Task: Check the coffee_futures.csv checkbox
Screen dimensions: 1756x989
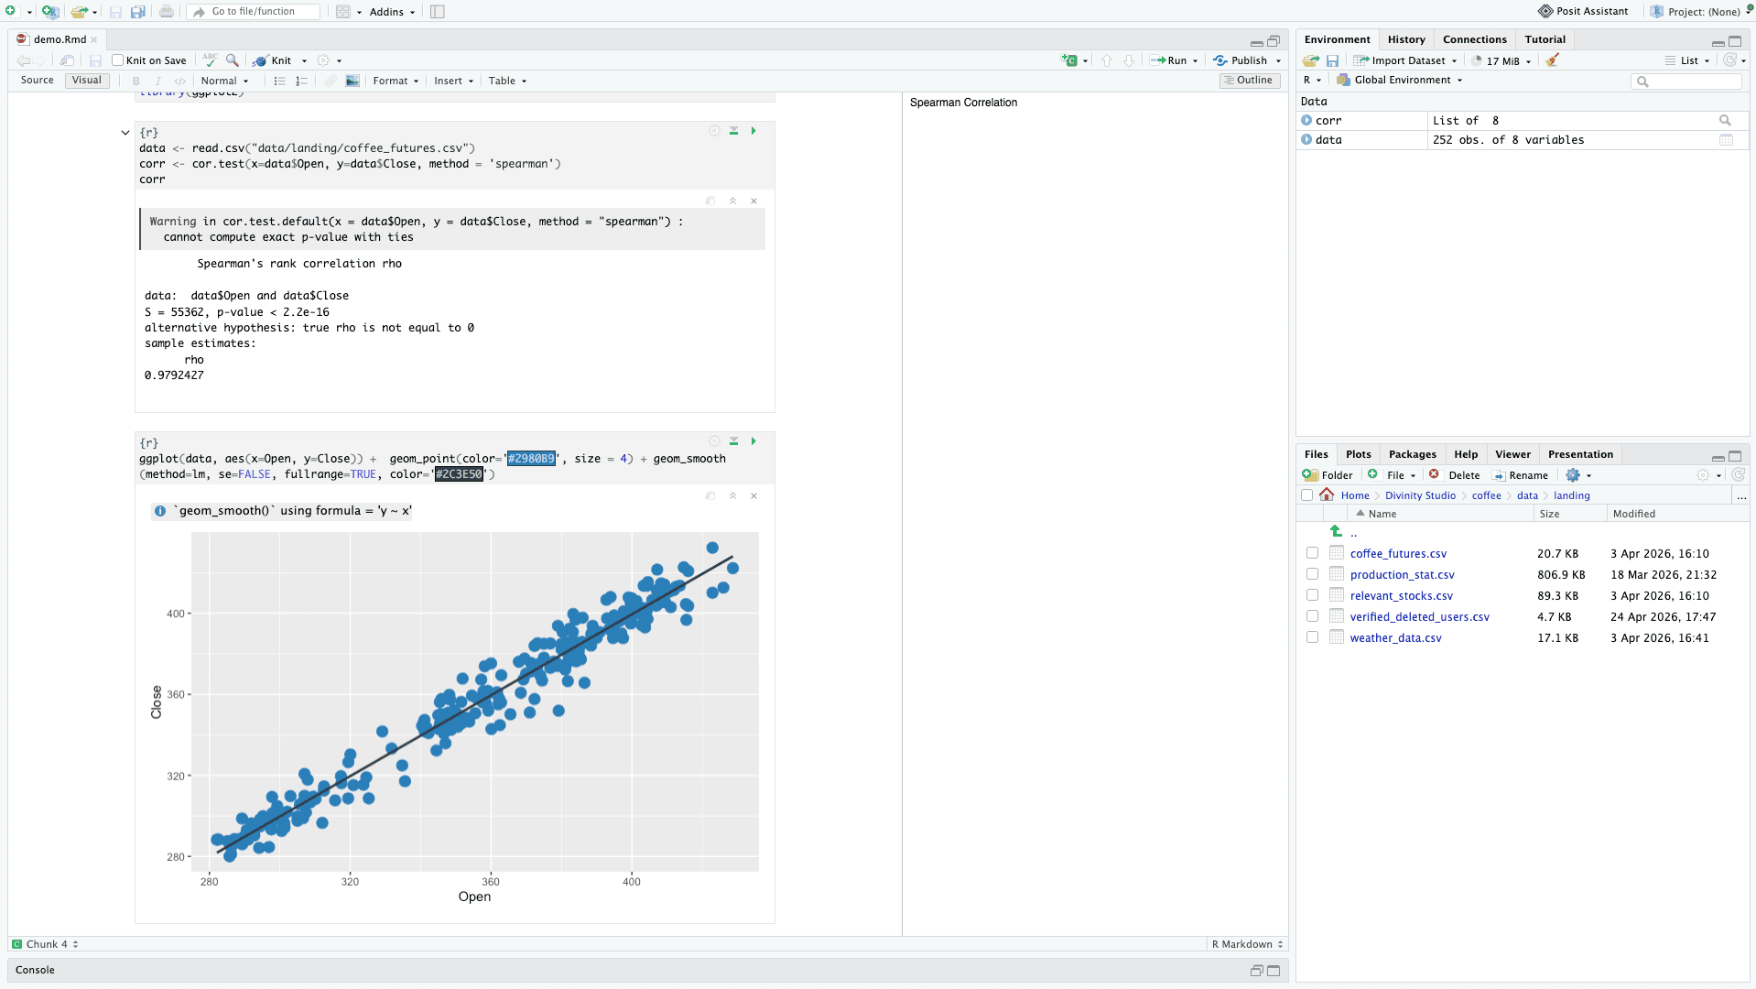Action: pos(1312,553)
